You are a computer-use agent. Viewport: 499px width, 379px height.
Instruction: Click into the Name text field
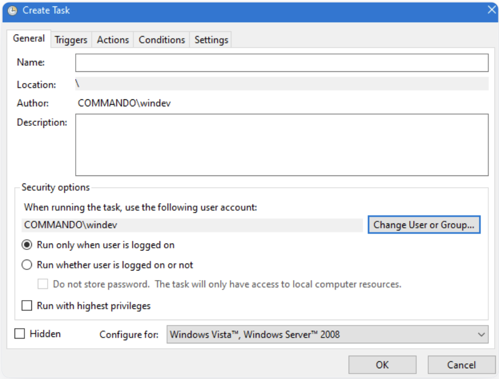pos(281,63)
